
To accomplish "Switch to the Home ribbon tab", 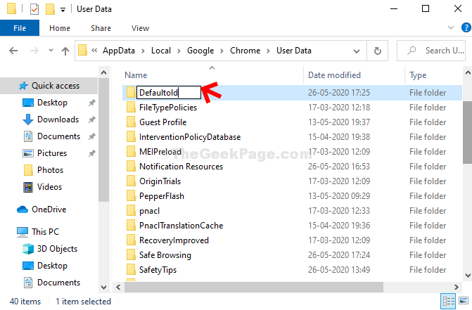I will point(60,28).
